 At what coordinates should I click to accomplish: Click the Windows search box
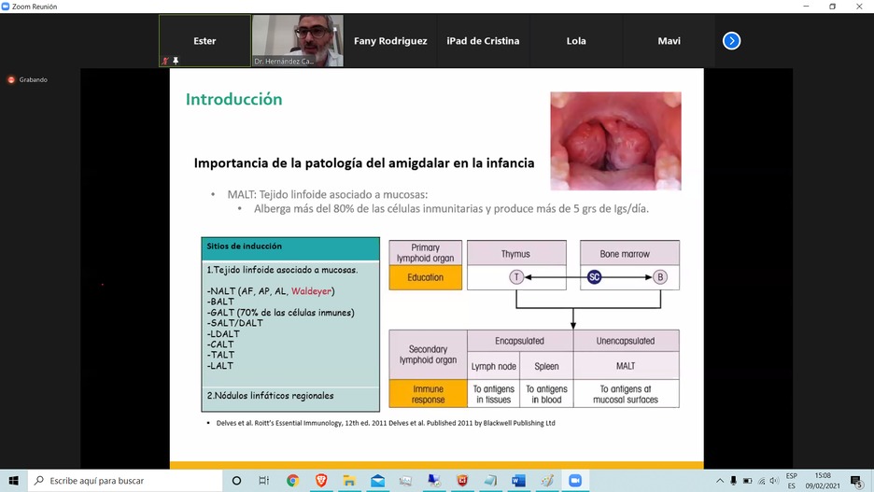tap(126, 481)
